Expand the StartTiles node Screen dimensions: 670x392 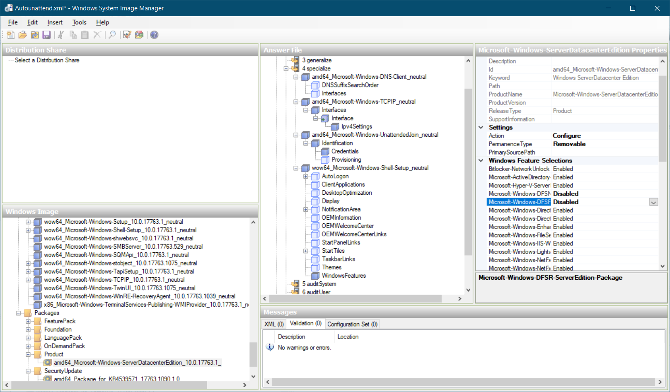(x=306, y=251)
